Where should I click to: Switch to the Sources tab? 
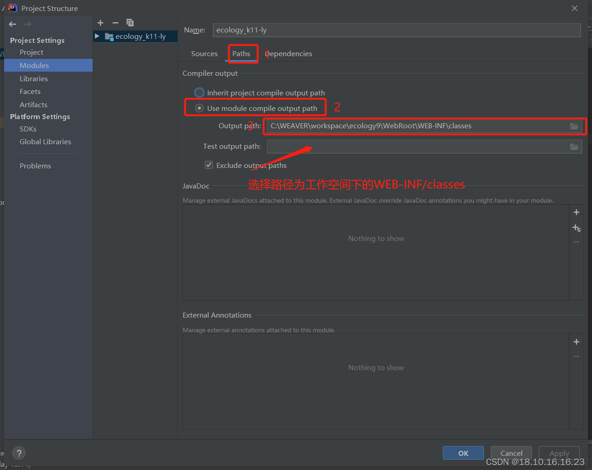coord(204,53)
